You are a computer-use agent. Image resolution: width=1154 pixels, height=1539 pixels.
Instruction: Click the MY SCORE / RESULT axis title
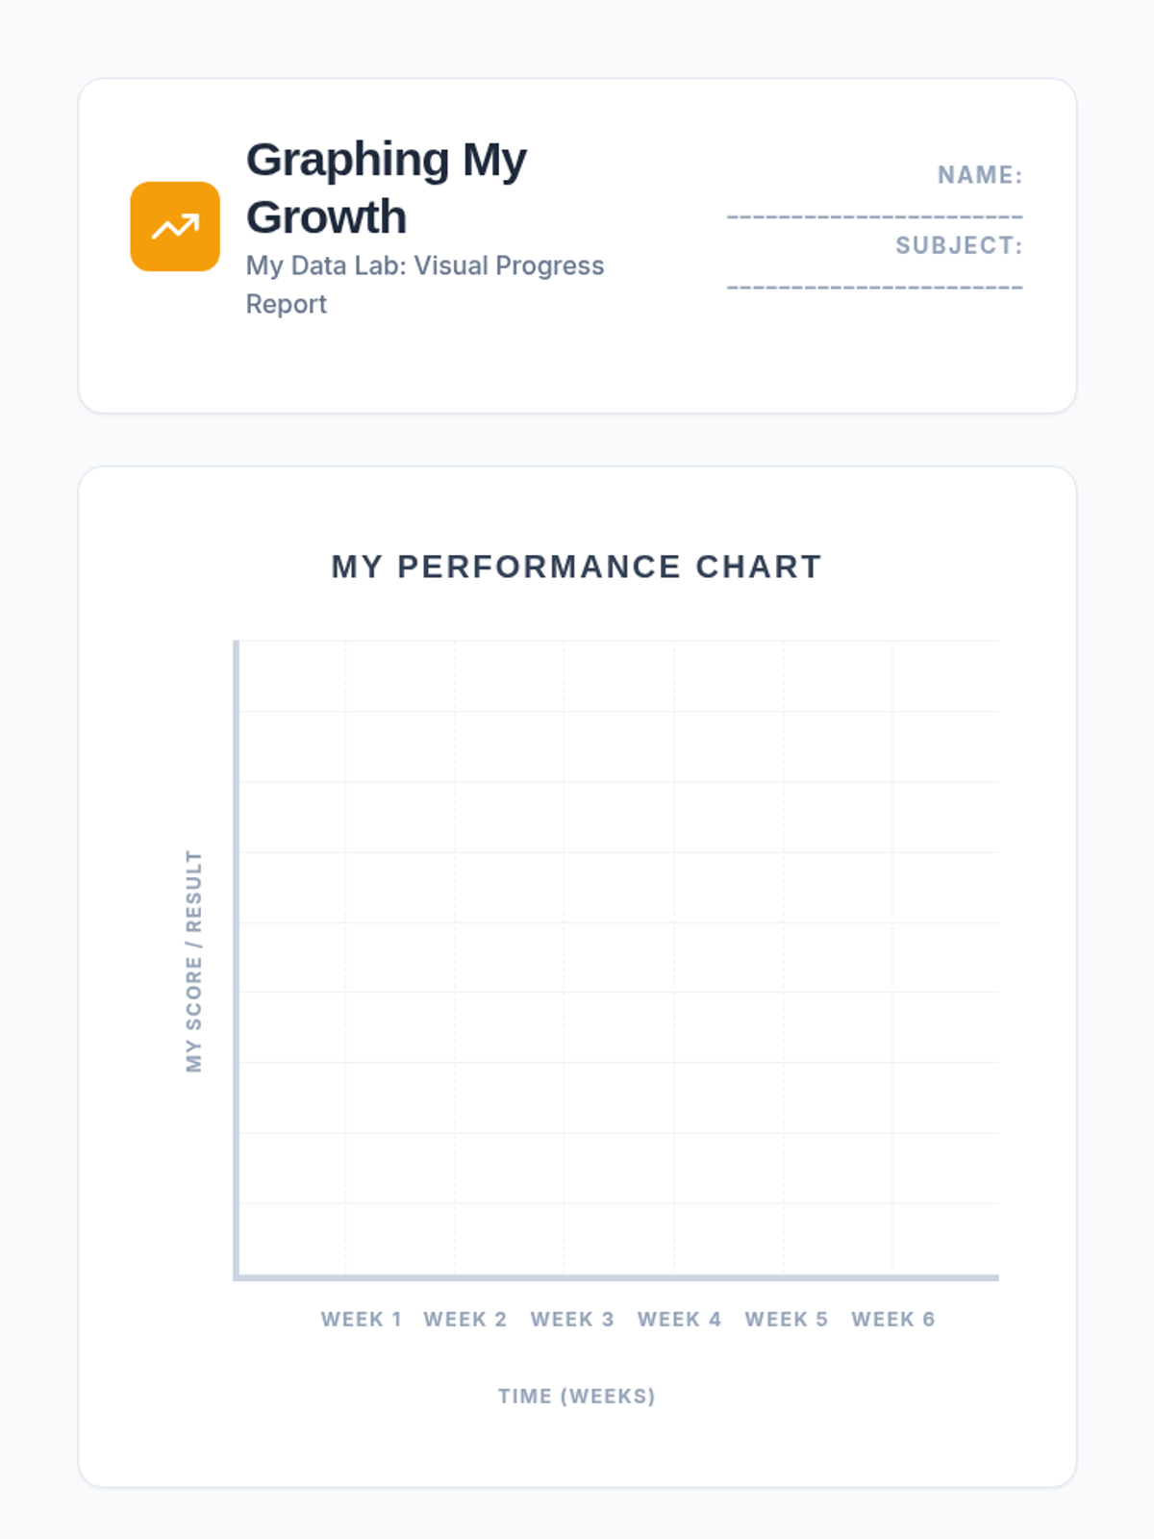194,960
